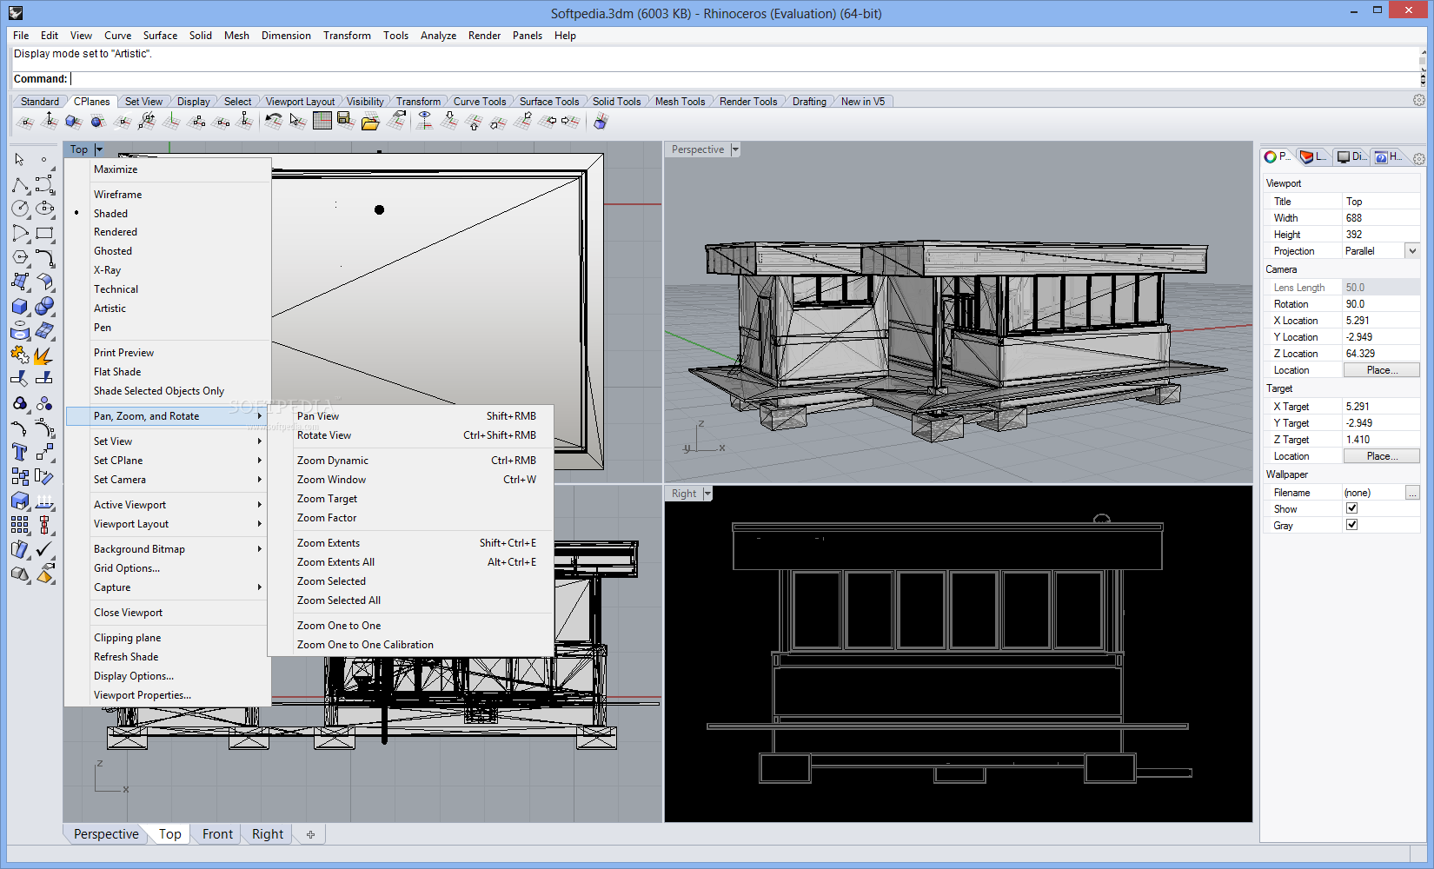Click Viewport Properties menu entry

[168, 695]
